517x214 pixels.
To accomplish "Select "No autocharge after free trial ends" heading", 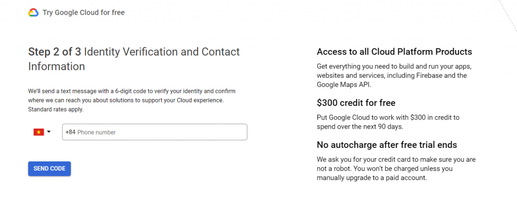I will (387, 145).
